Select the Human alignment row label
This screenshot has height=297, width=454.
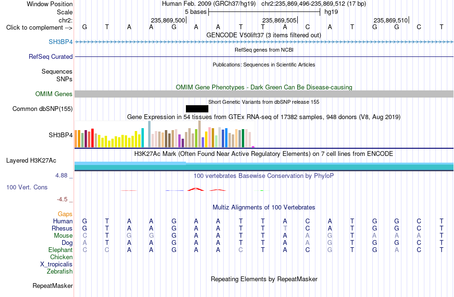(63, 221)
